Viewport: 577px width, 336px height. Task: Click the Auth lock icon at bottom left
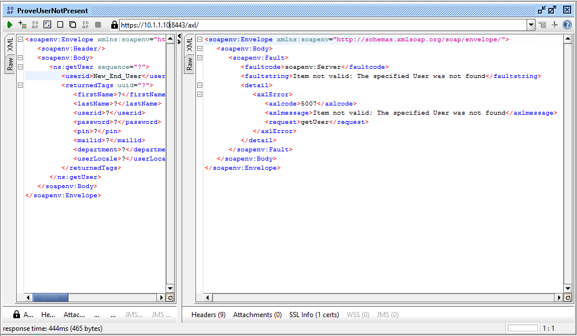coord(16,314)
